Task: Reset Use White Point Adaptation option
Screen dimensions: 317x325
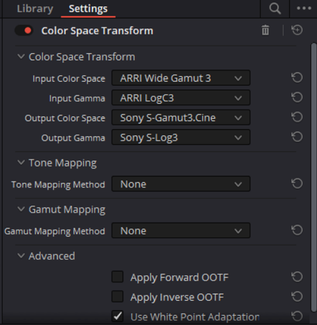Action: point(297,316)
